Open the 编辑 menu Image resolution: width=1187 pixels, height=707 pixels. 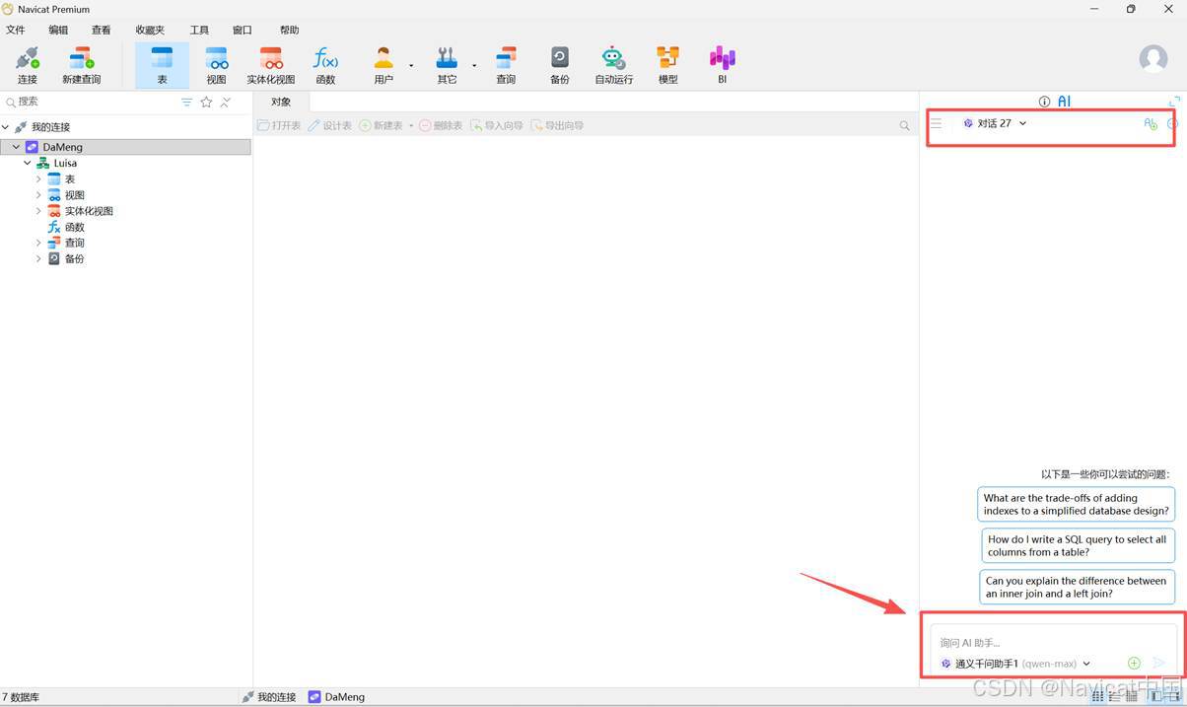pos(58,30)
